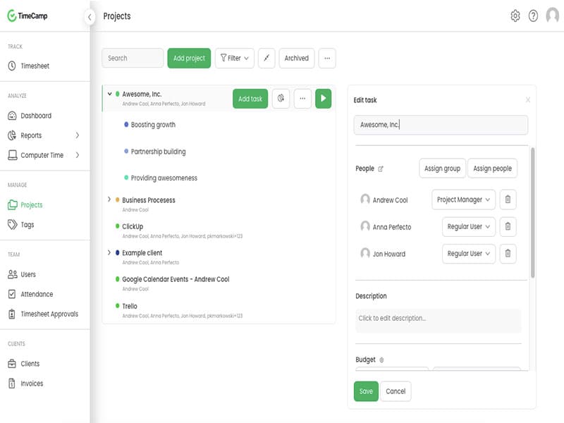The height and width of the screenshot is (423, 564).
Task: Open external link icon beside People
Action: click(381, 169)
